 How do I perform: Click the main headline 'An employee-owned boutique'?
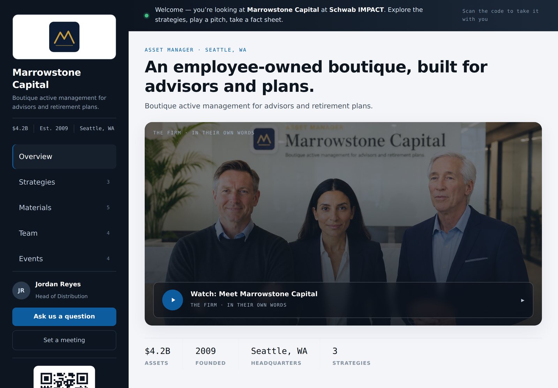tap(316, 76)
